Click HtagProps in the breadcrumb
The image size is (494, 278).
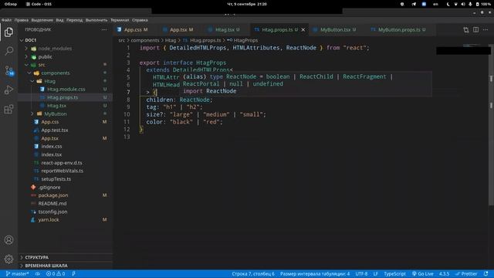(245, 40)
